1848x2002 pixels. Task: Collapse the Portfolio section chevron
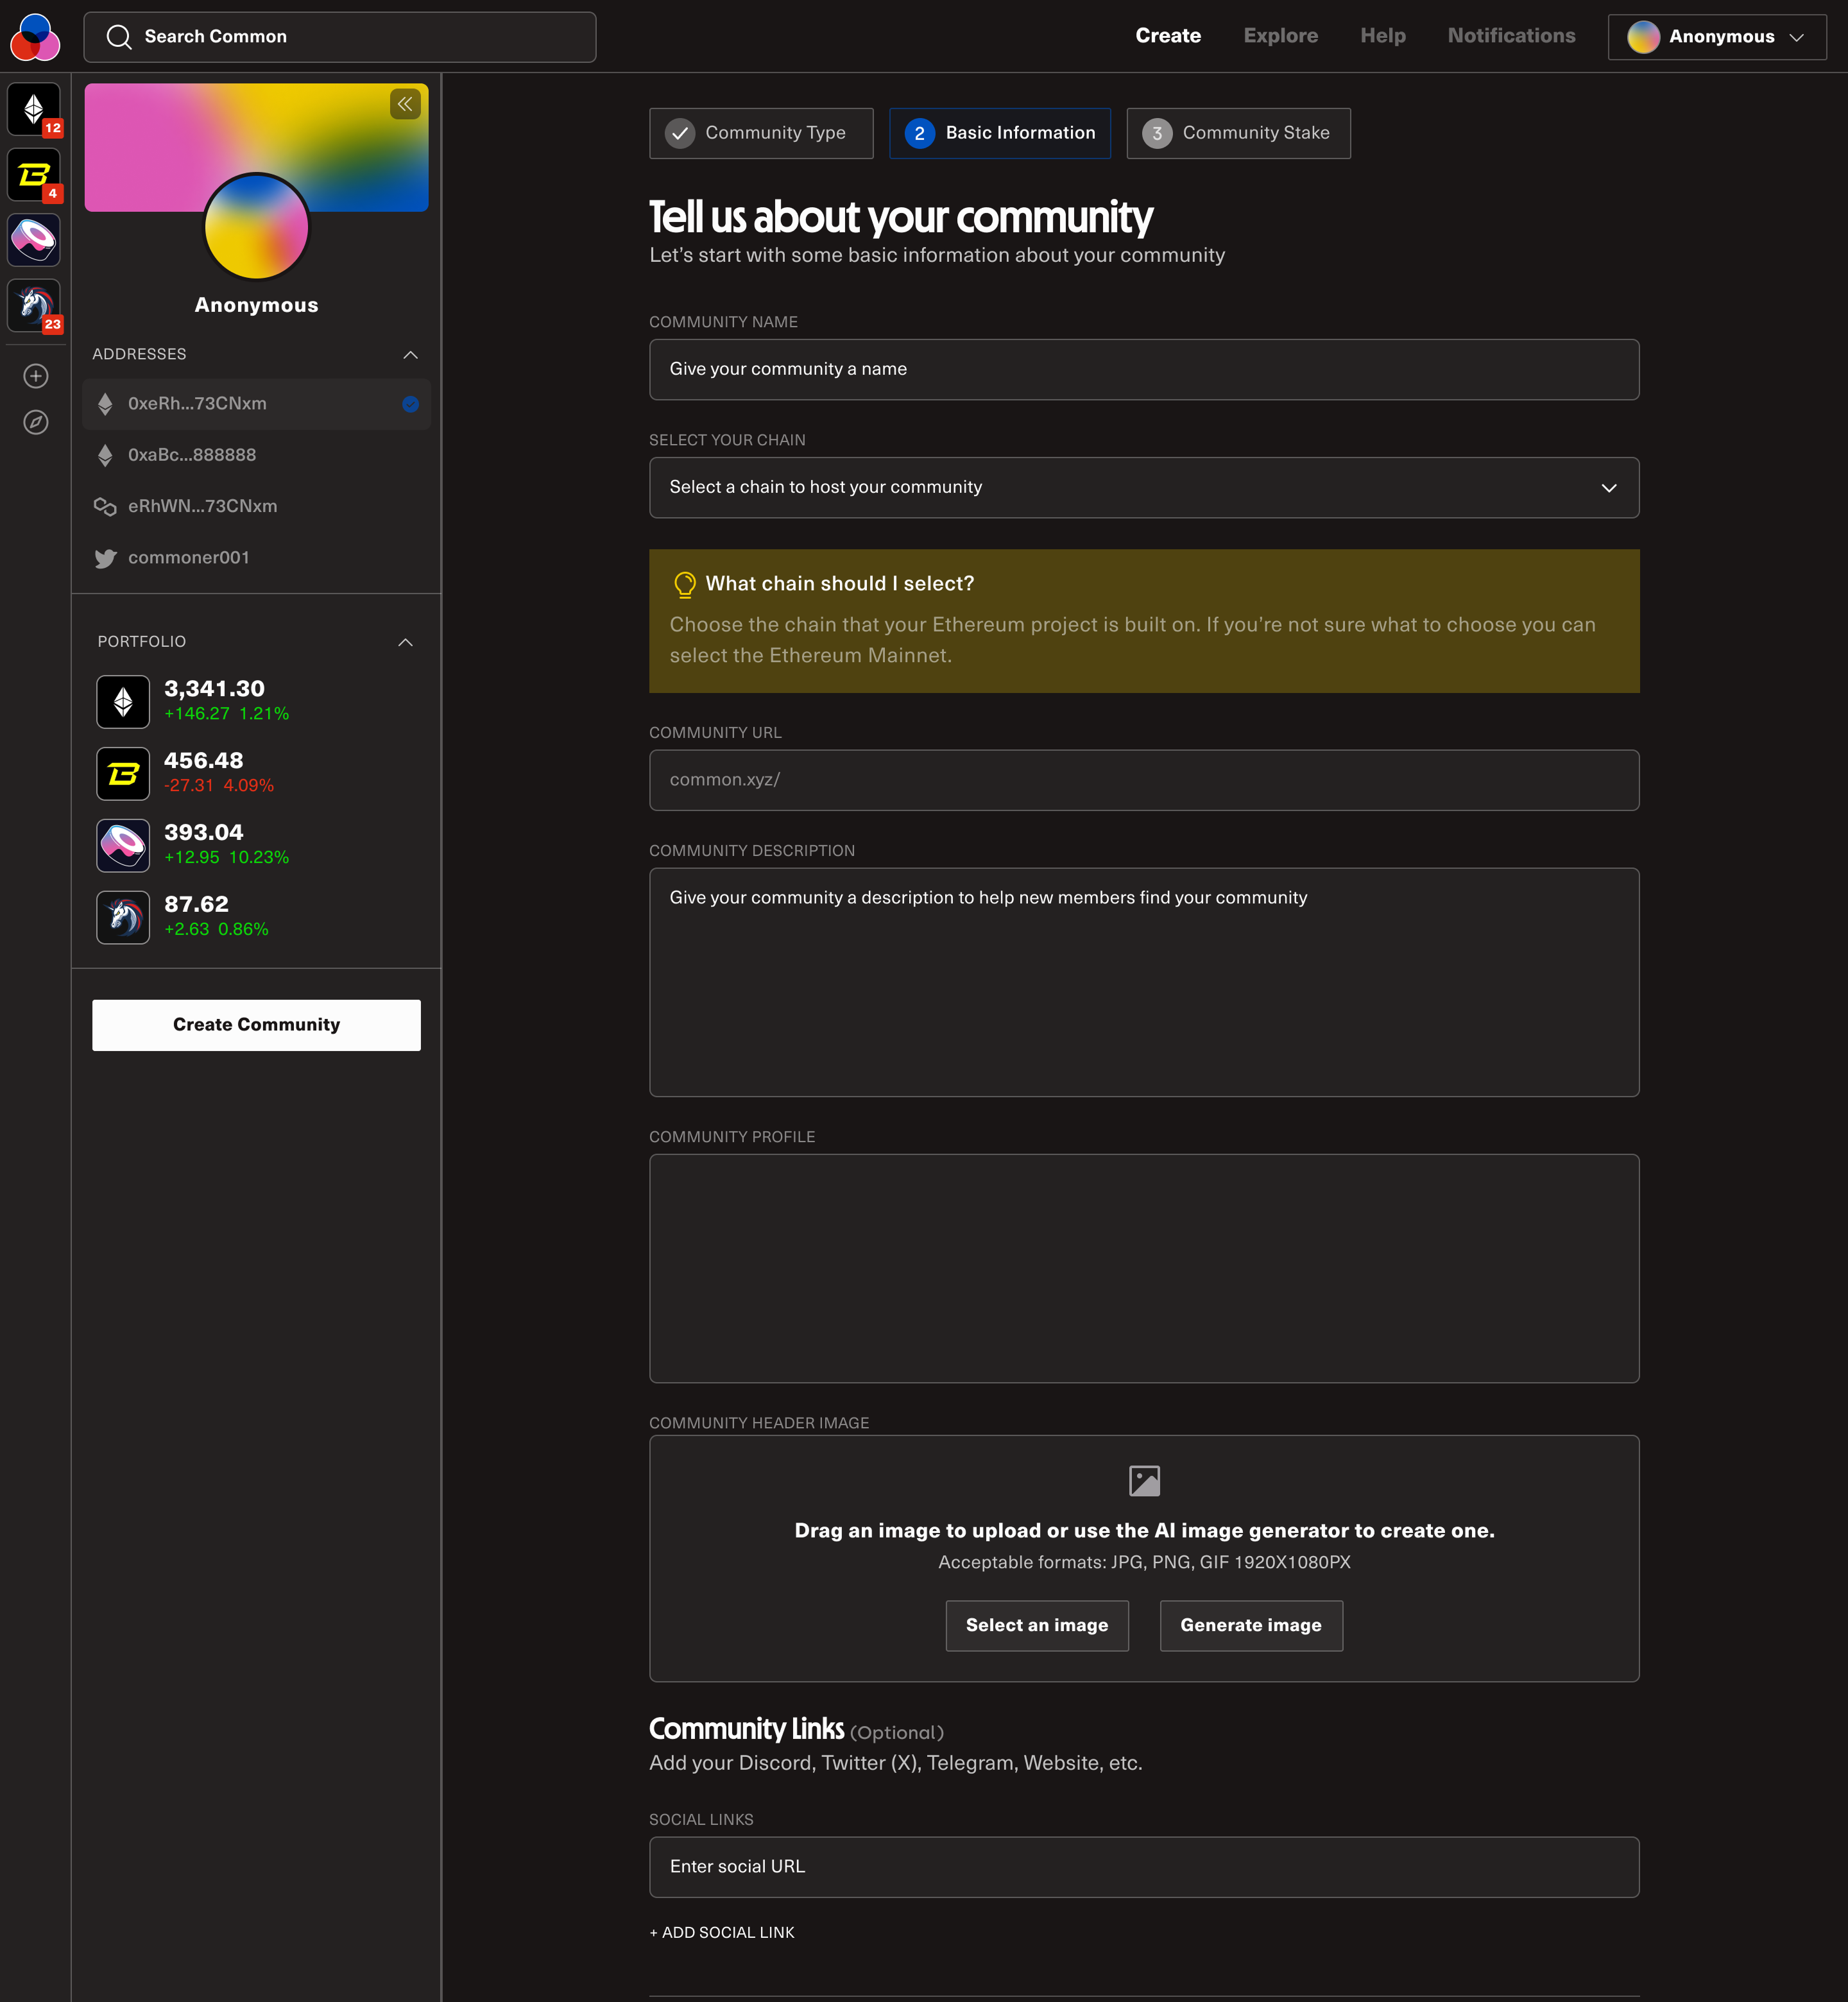coord(405,642)
